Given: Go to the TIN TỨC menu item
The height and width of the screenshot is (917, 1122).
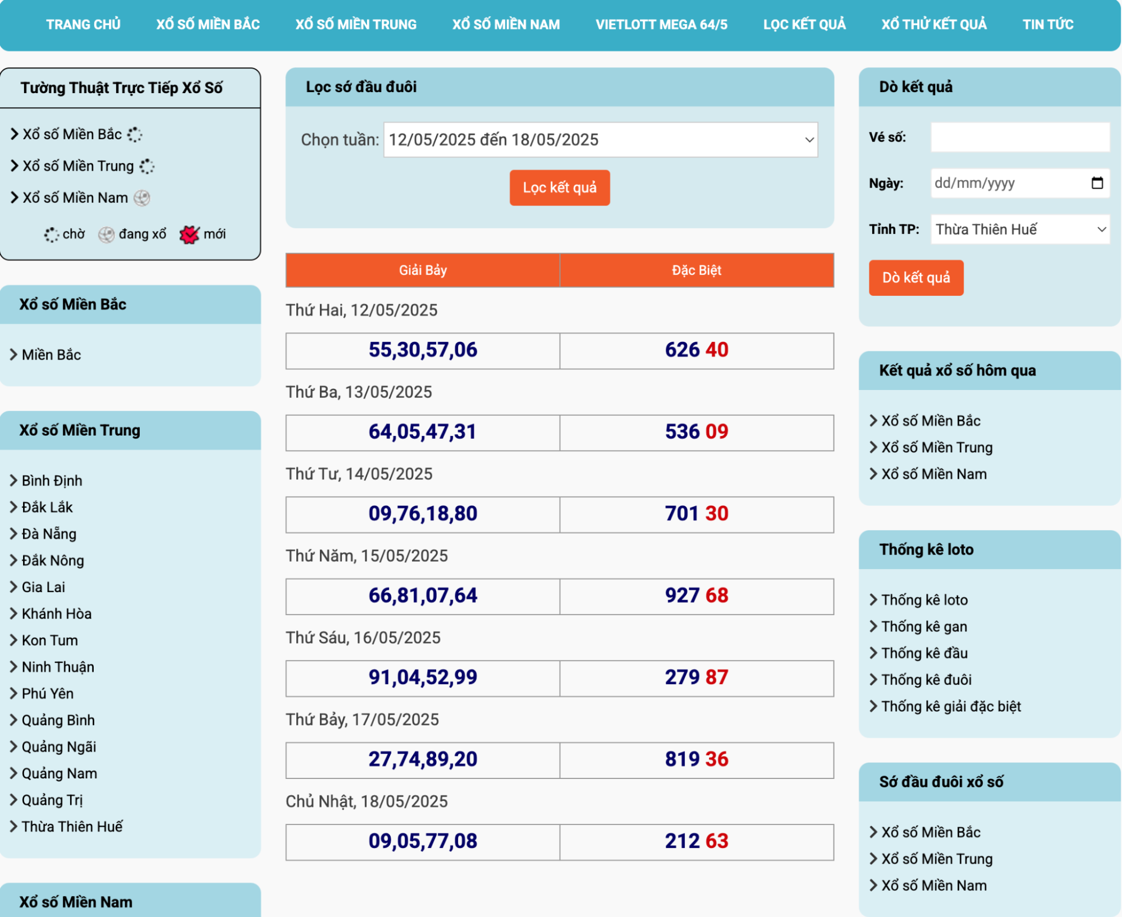Looking at the screenshot, I should coord(1047,25).
